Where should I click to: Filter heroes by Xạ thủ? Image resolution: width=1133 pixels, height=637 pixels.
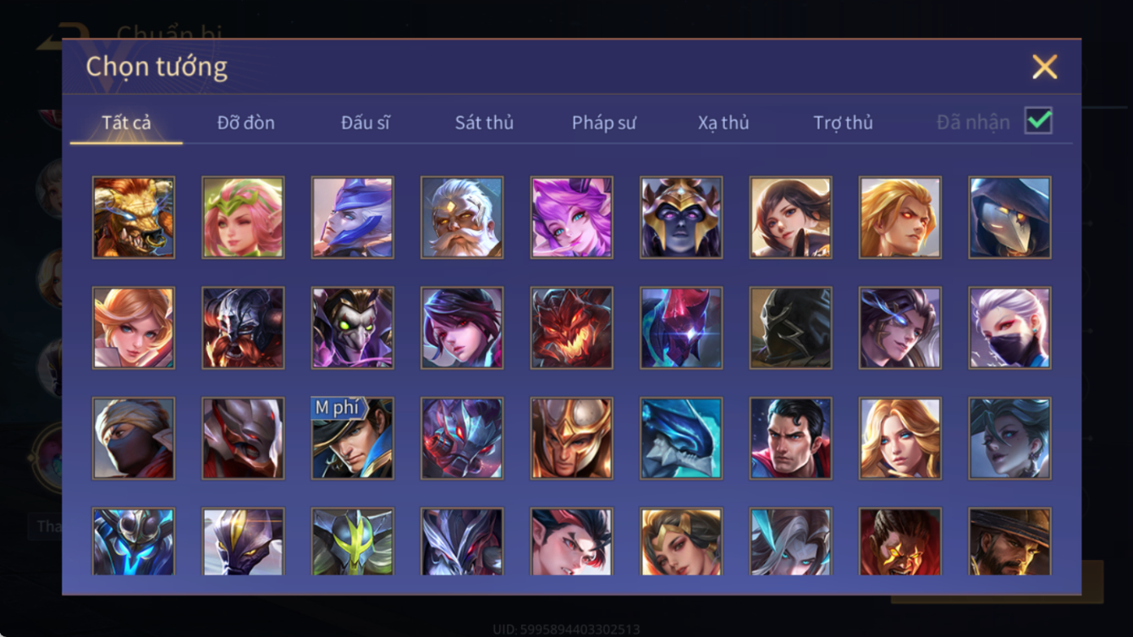pos(723,123)
